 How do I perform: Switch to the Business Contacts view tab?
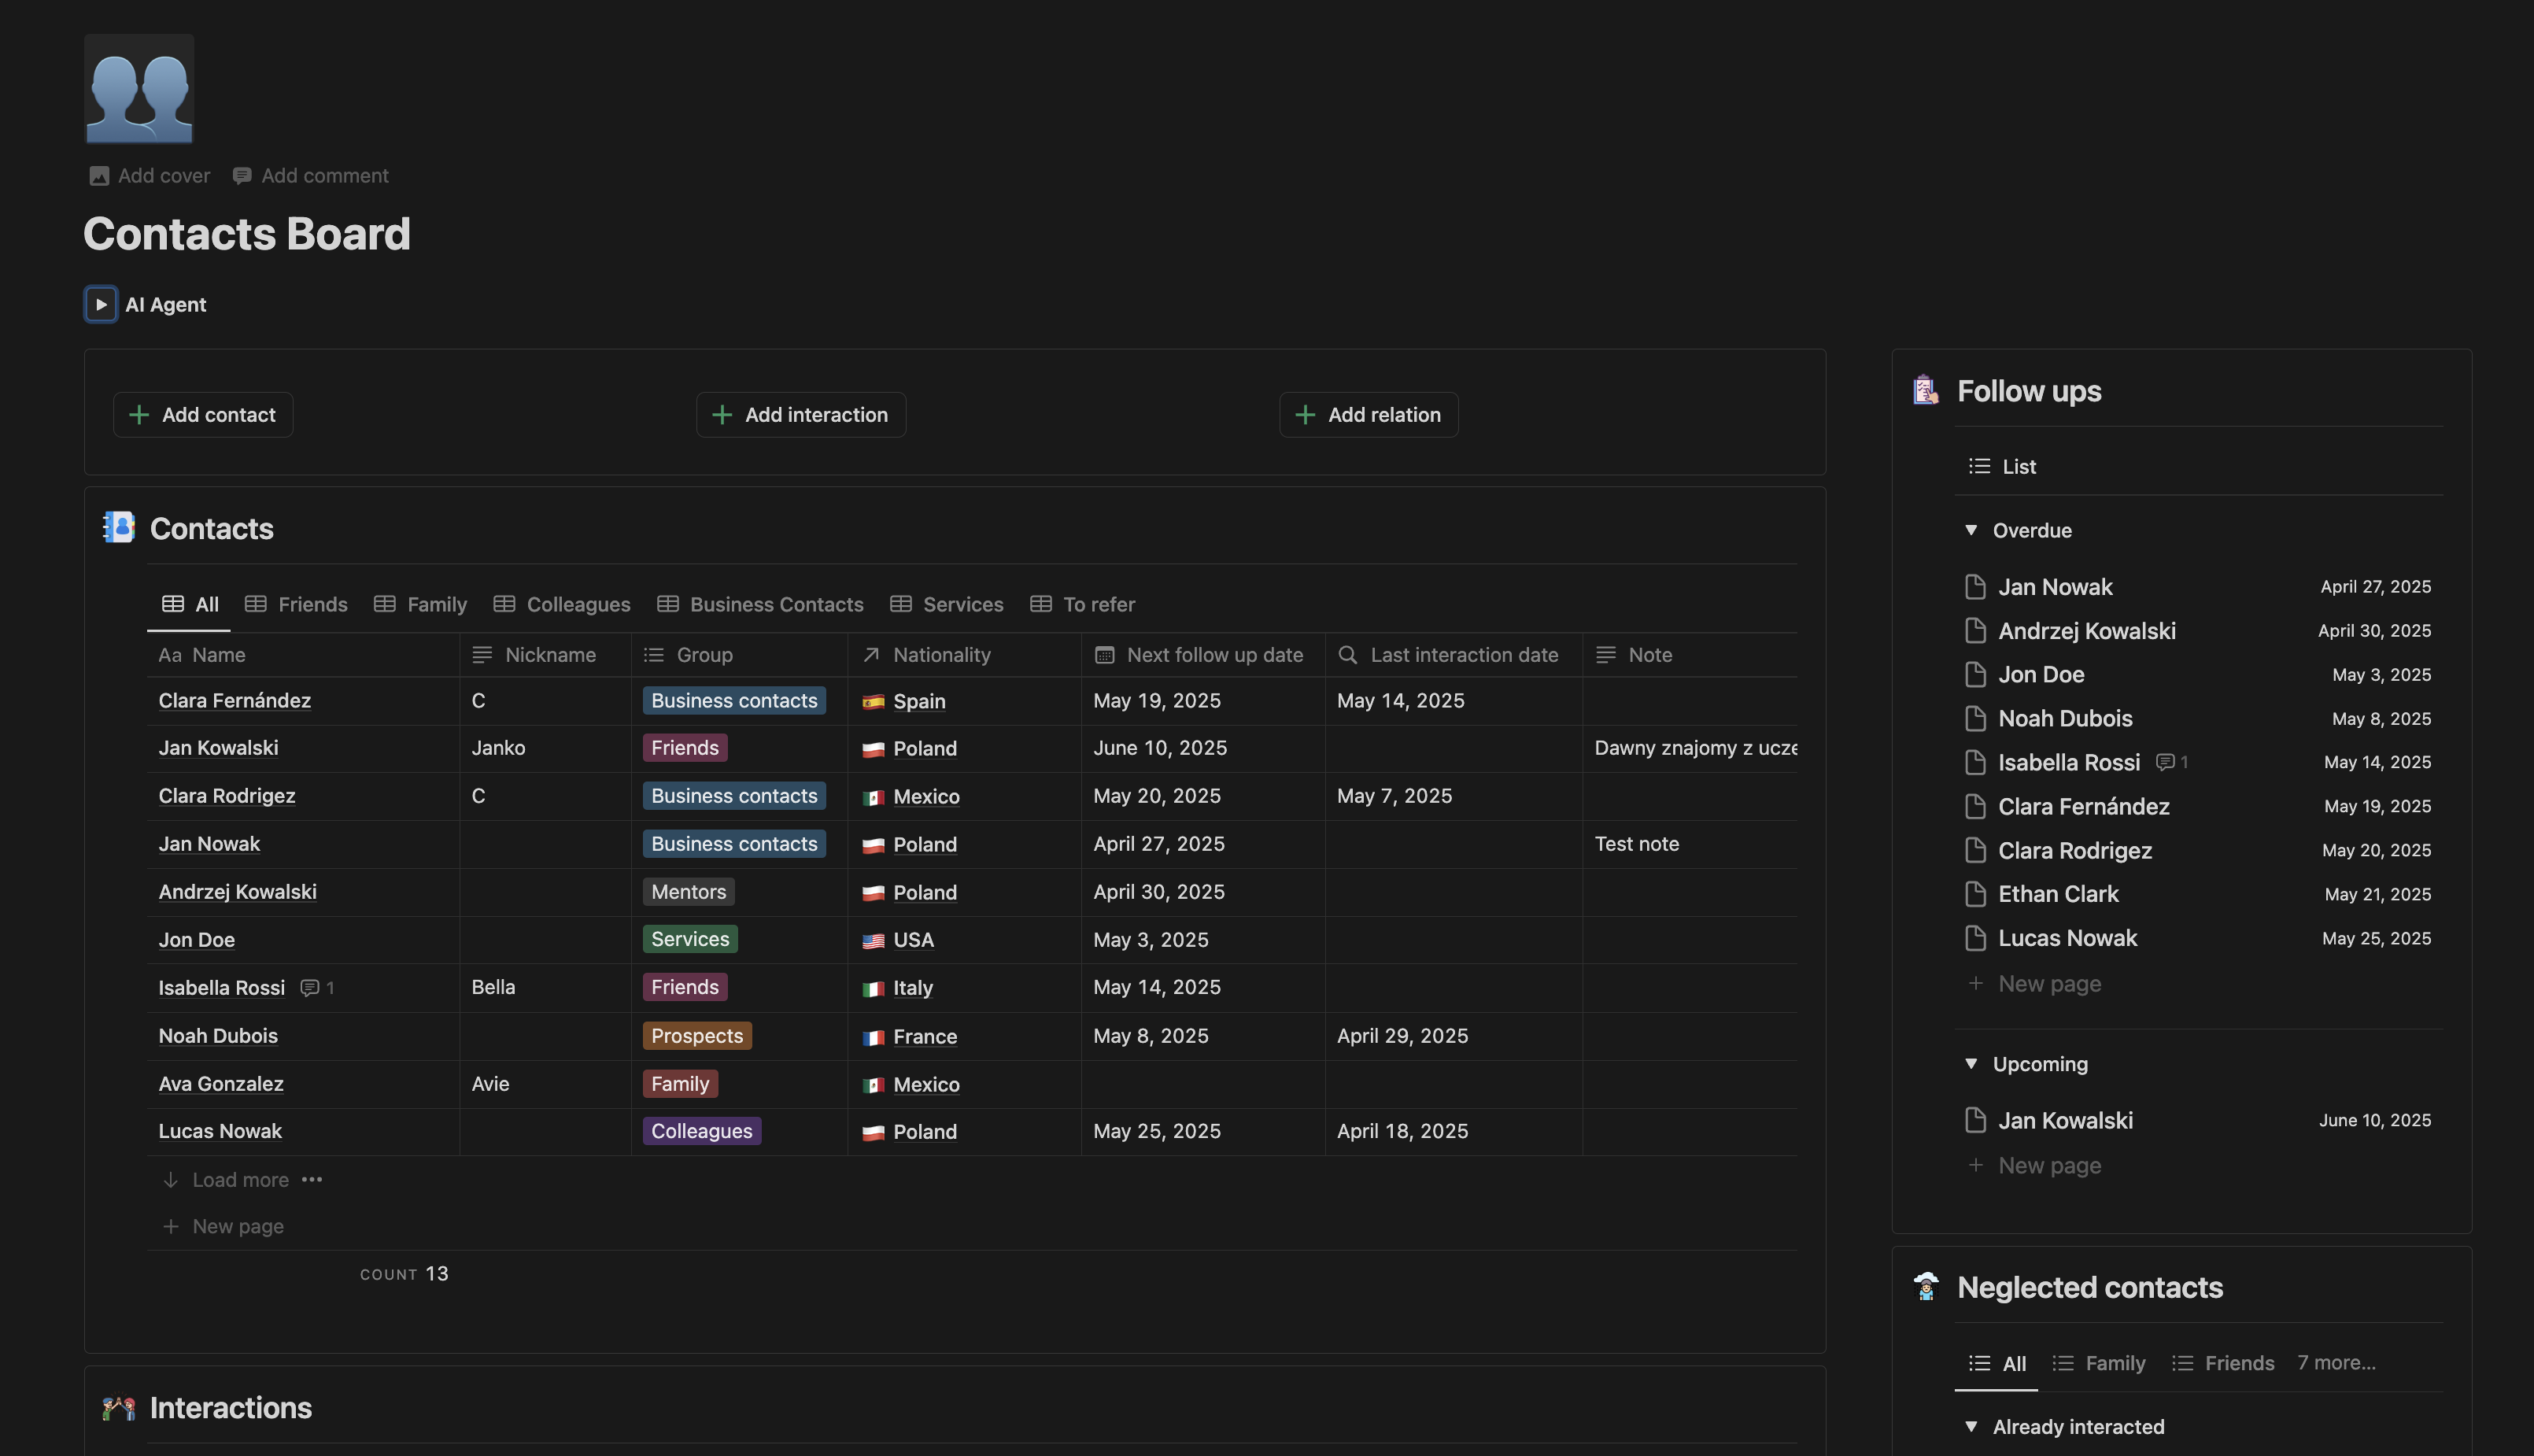pos(776,604)
